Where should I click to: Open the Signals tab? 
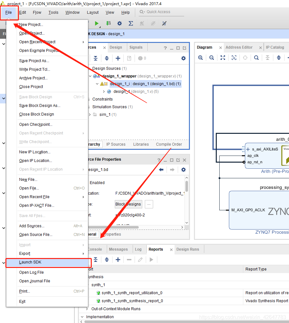136,47
